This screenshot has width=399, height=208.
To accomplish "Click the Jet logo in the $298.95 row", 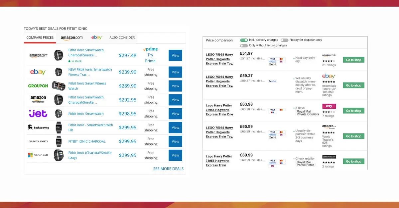I will [x=38, y=114].
